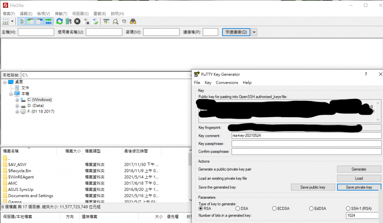Open FileZilla 說明(H) menu
The image size is (383, 223).
pyautogui.click(x=117, y=14)
